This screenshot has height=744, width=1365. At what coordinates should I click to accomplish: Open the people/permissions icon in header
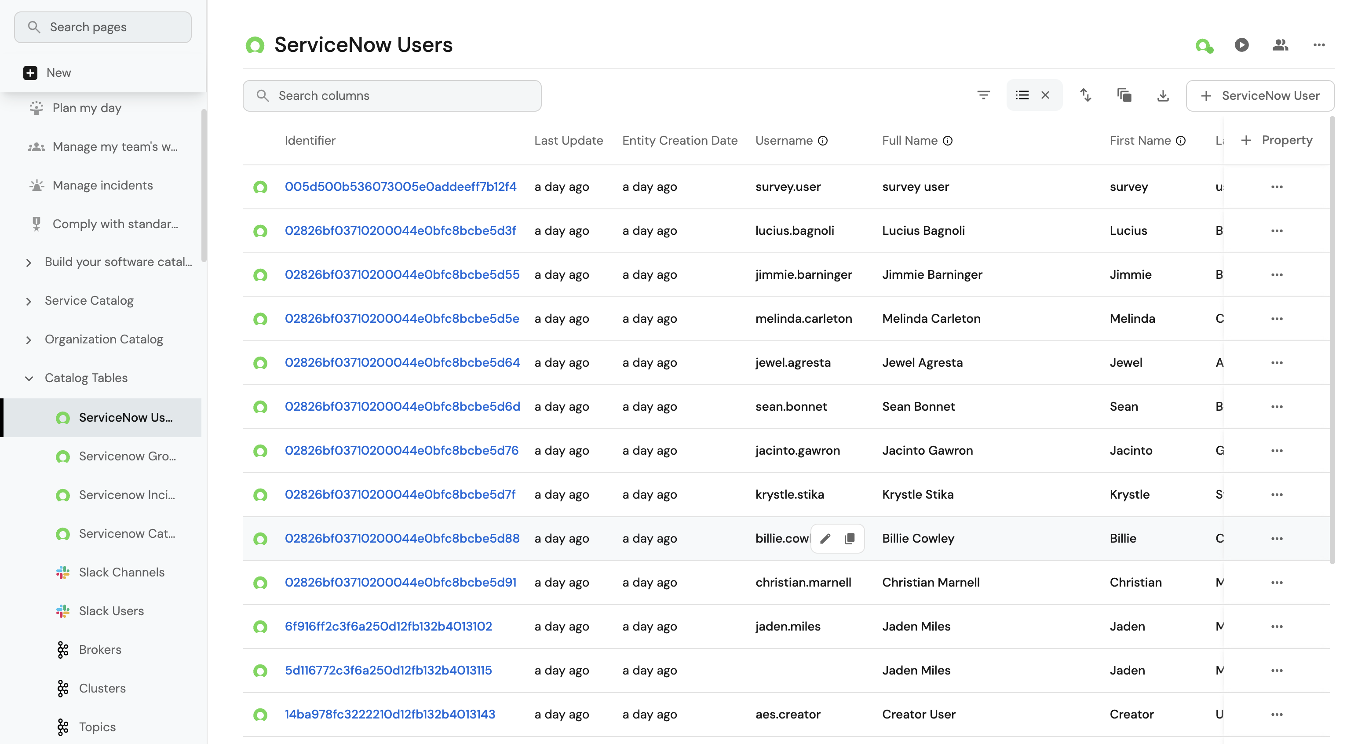(1280, 45)
